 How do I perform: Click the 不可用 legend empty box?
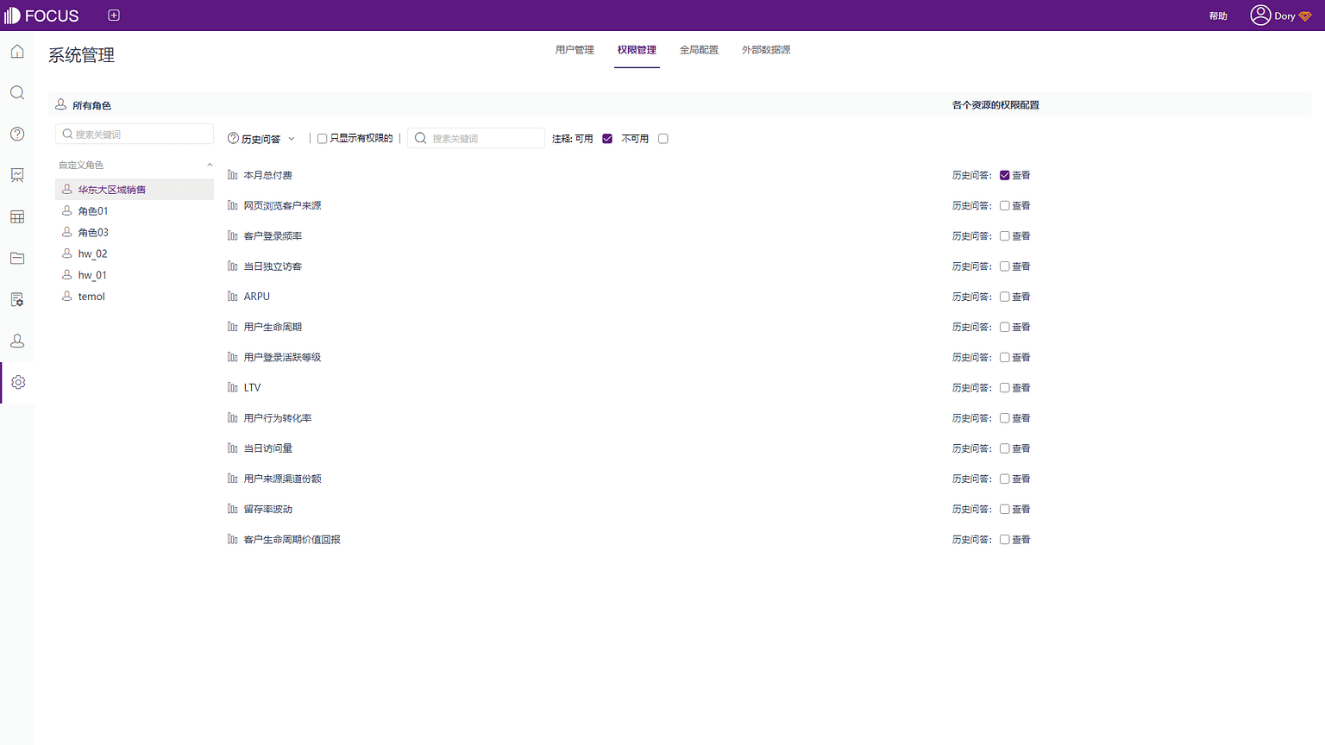click(x=663, y=139)
